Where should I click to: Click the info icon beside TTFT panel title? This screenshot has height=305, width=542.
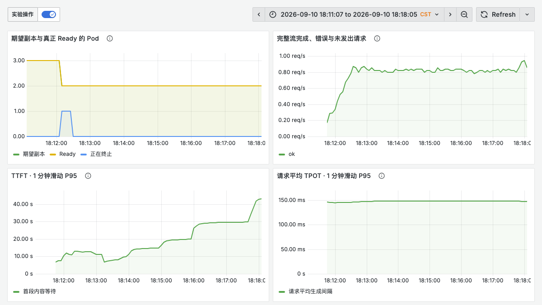(x=88, y=176)
